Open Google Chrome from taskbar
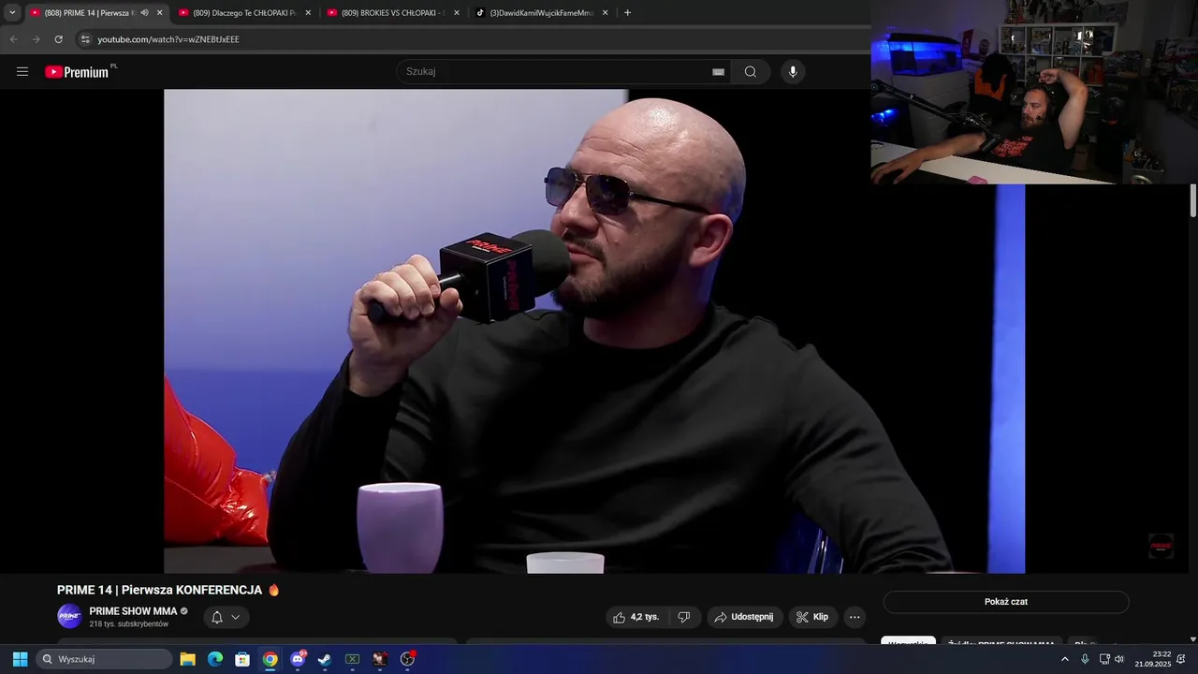Image resolution: width=1198 pixels, height=674 pixels. 270,659
